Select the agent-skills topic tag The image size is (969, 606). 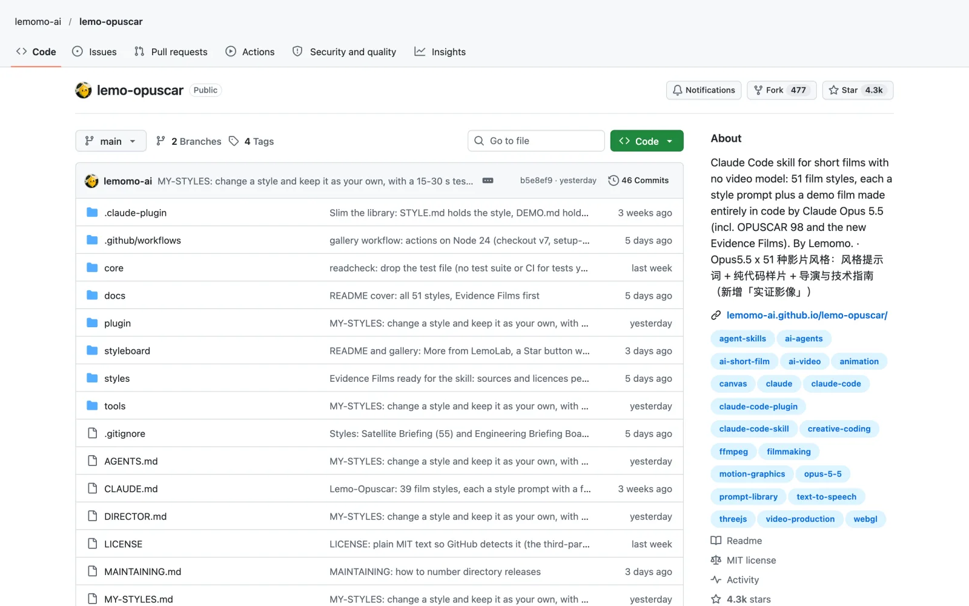[x=742, y=339]
